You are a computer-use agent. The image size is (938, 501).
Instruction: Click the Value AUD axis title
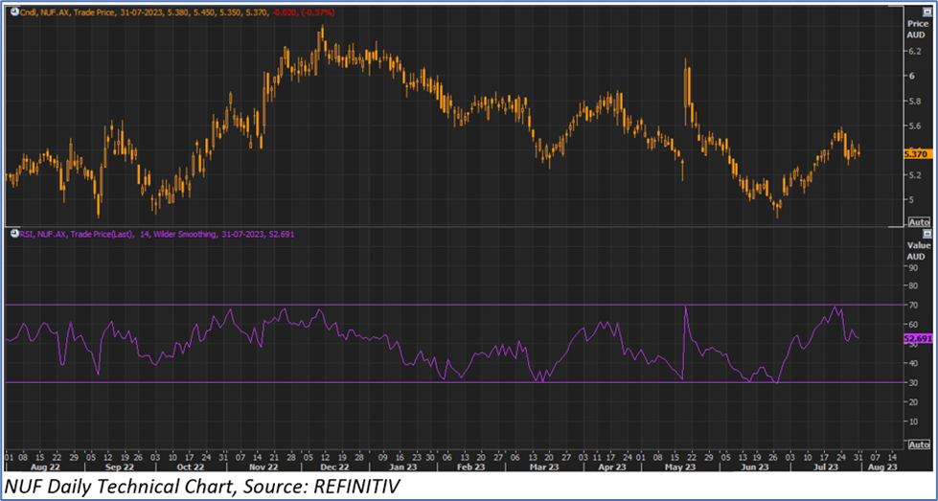coord(918,250)
